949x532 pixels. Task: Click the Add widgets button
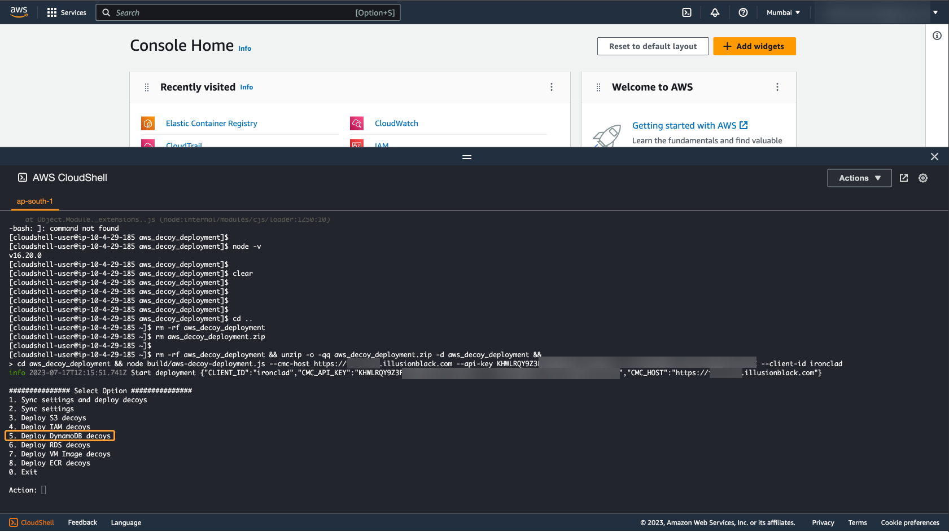(754, 46)
